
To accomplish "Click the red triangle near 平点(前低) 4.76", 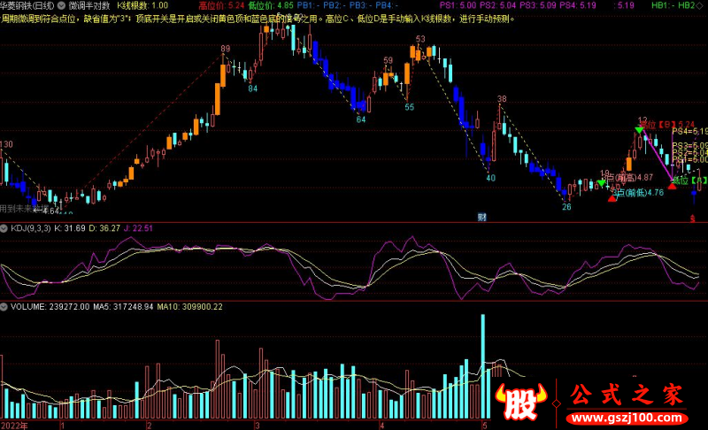I will (x=611, y=198).
